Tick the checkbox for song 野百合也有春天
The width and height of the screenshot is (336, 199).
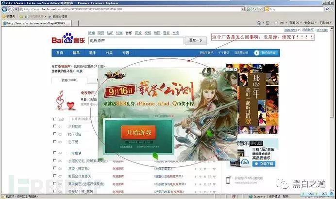pos(55,176)
